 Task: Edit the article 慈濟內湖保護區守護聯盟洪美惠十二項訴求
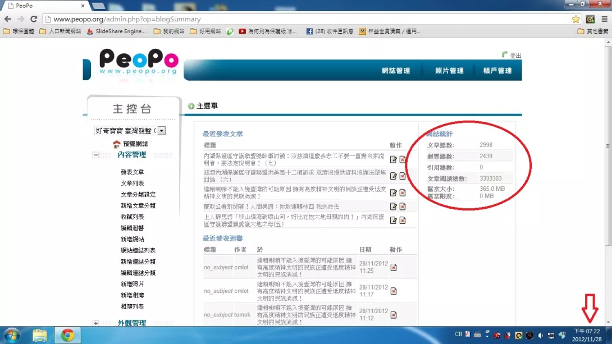(394, 176)
